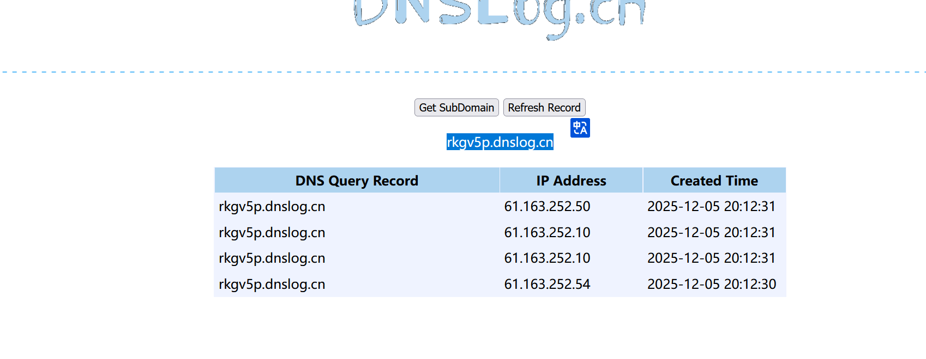
Task: Select 61.163.252.10 in the third table row
Action: [x=547, y=258]
